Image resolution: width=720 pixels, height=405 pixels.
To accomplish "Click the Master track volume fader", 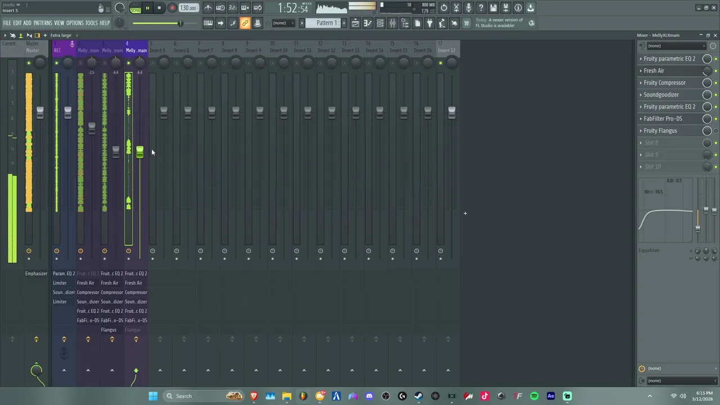I will [x=40, y=112].
